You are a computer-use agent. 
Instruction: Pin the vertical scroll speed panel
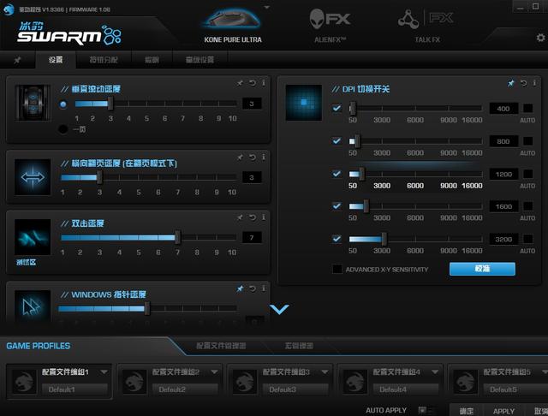(241, 83)
